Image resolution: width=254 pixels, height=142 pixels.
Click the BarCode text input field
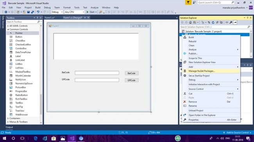(97, 73)
